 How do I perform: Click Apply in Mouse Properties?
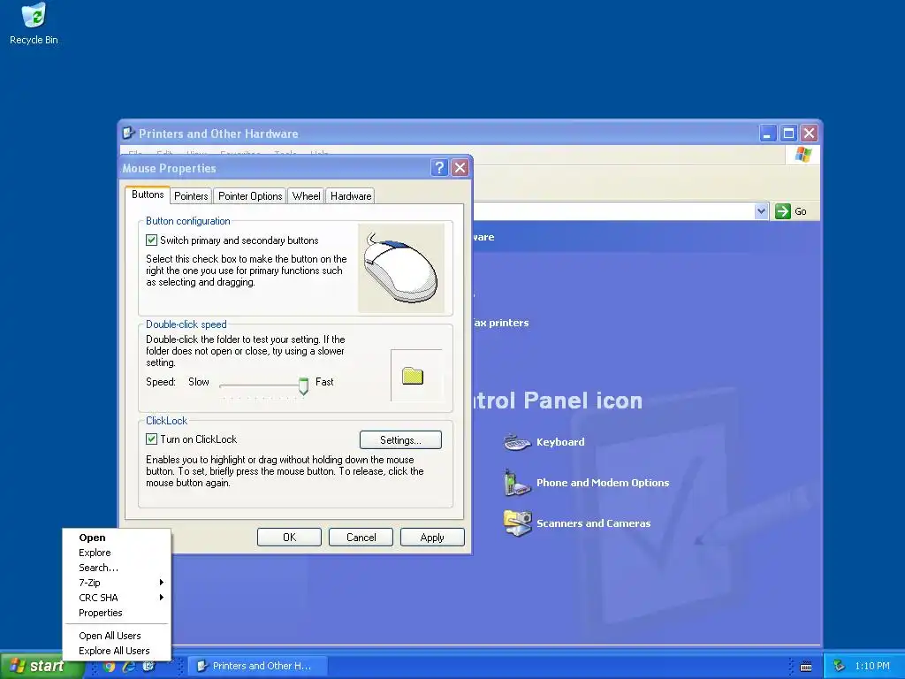(x=432, y=538)
